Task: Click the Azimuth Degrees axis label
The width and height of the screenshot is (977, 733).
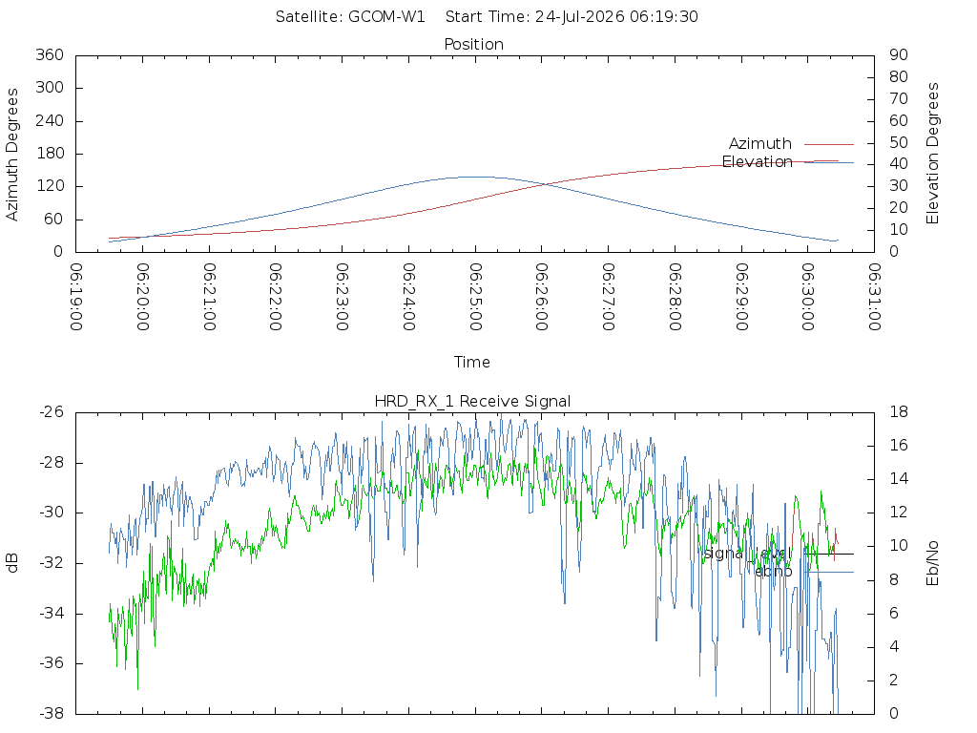Action: pyautogui.click(x=11, y=155)
